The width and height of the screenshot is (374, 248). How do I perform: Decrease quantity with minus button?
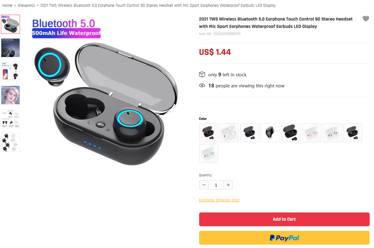click(204, 185)
